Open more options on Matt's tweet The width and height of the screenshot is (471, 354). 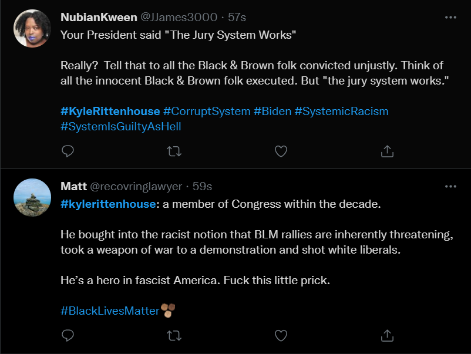450,186
